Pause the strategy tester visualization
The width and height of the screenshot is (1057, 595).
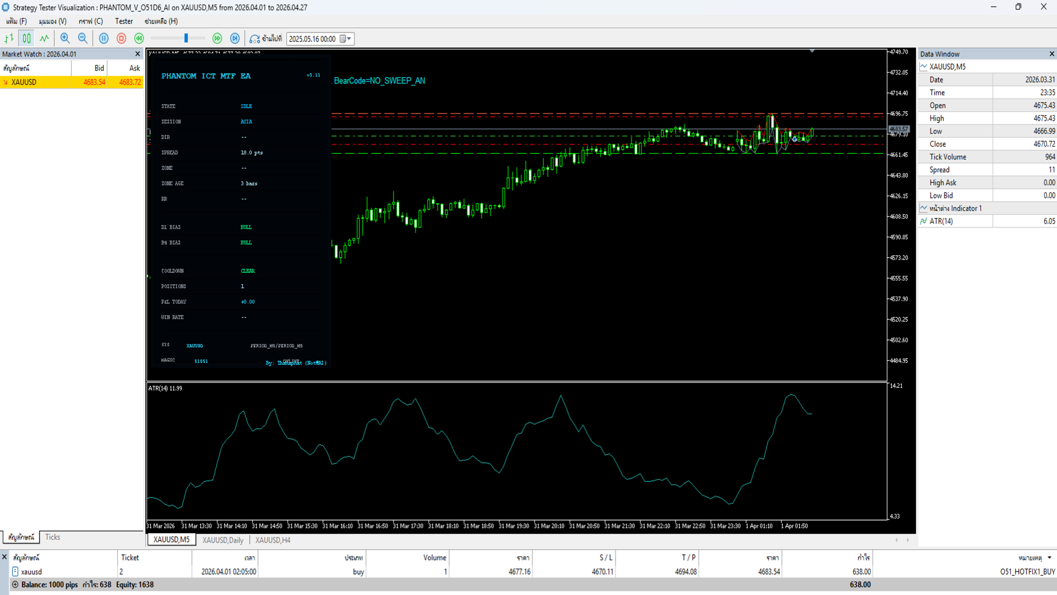[x=103, y=39]
